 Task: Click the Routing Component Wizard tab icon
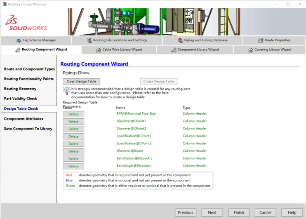tap(18, 50)
